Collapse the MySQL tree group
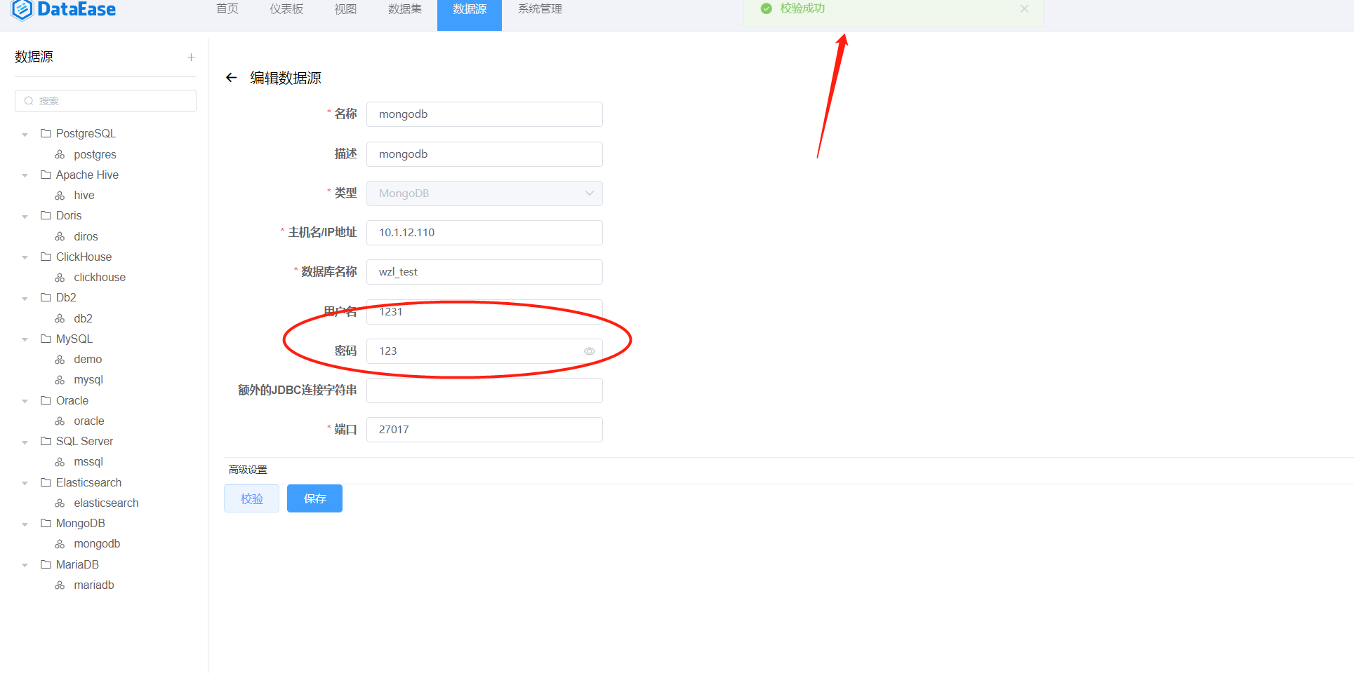Screen dimensions: 1354x673 25,339
